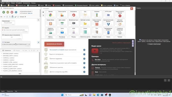Open the Обработка изображений module
Viewport: 172px width, 97px height.
pyautogui.click(x=51, y=31)
